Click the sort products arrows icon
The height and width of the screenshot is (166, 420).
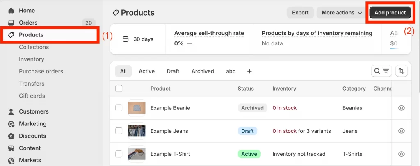point(402,71)
